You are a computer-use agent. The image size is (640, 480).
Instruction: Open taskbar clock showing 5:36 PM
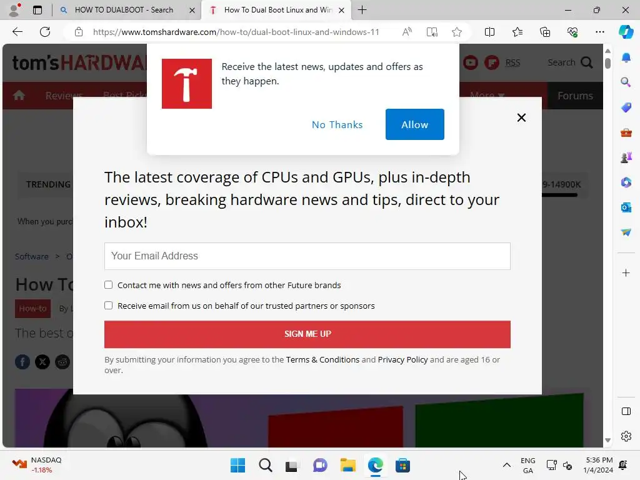coord(598,465)
